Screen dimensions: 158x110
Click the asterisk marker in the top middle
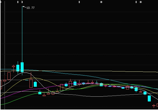point(101,2)
